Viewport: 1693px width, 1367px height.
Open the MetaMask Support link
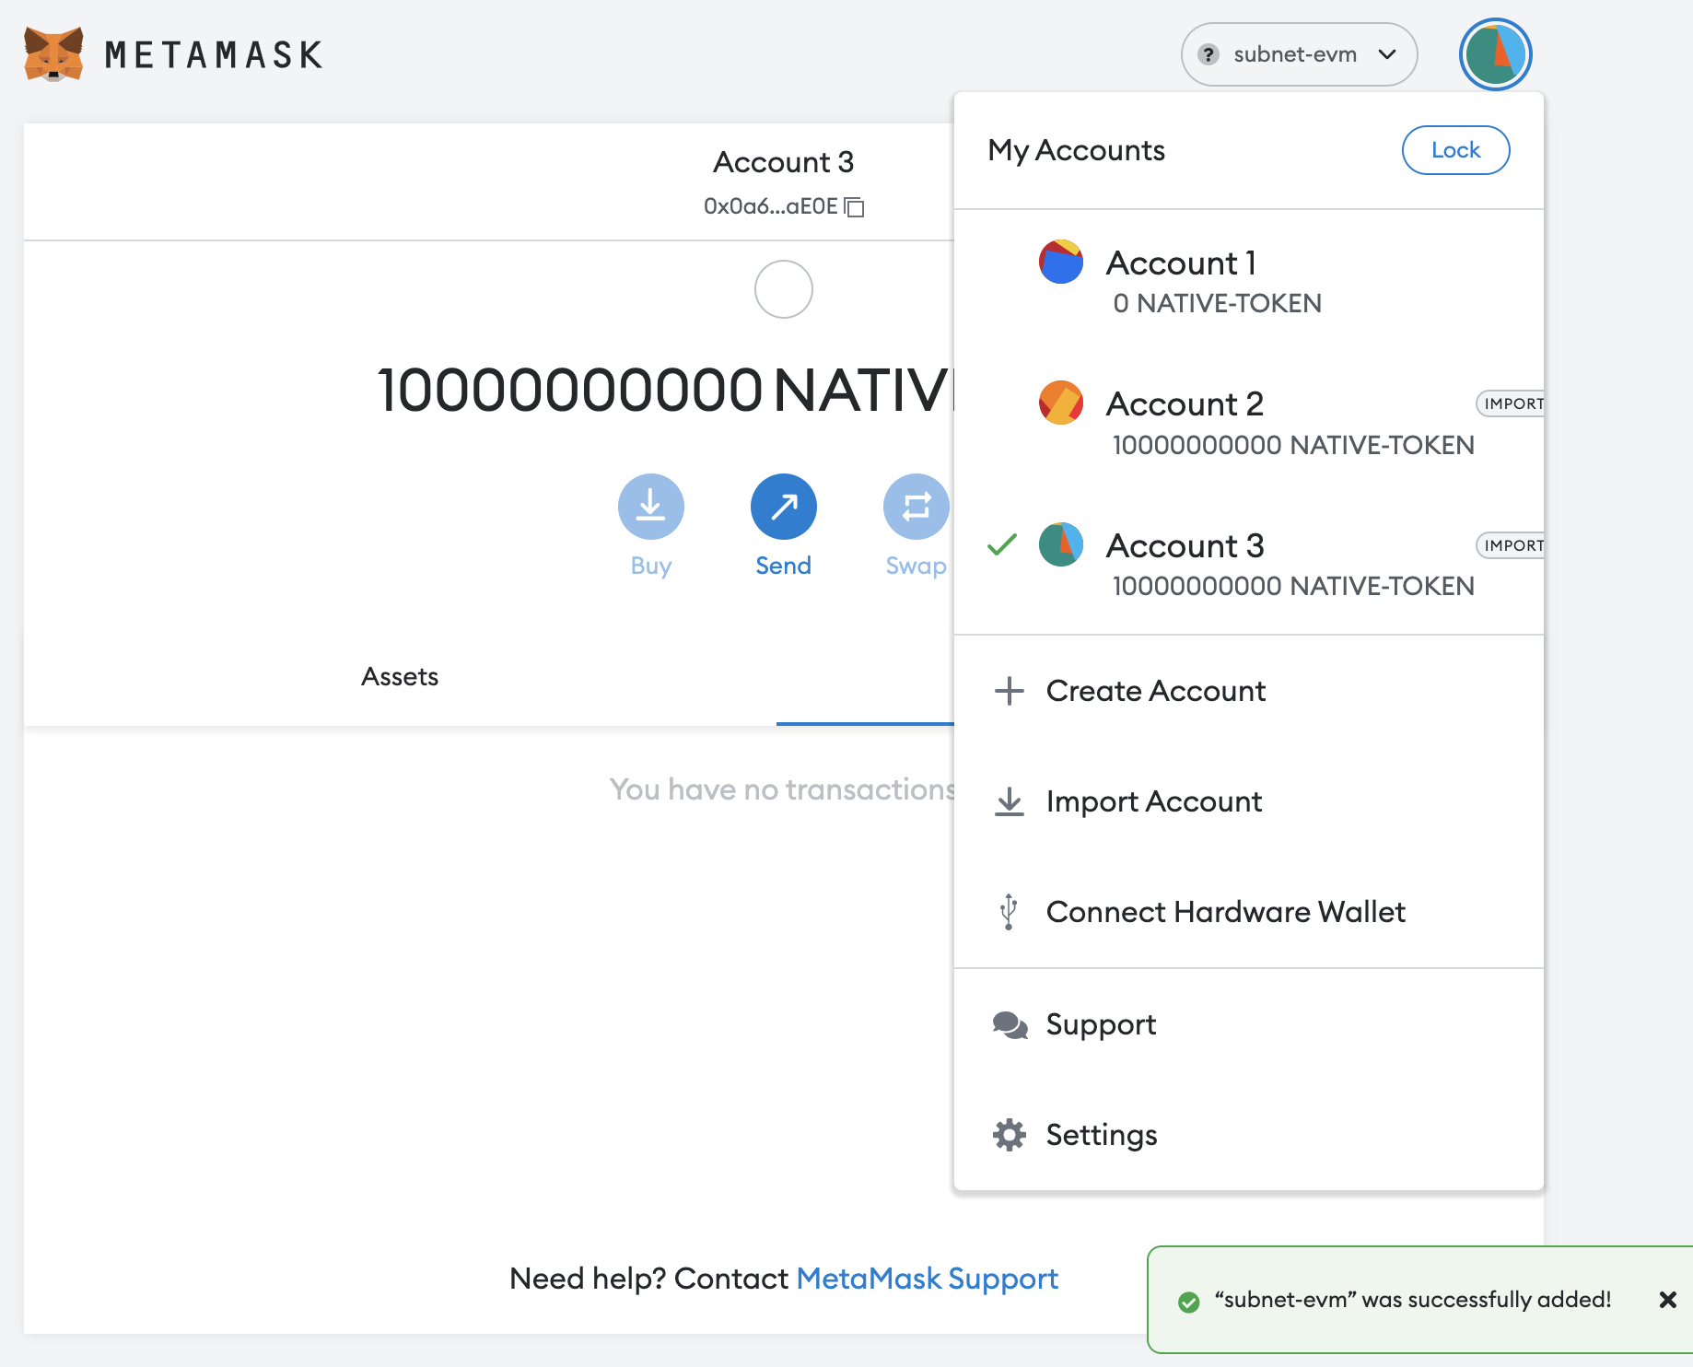tap(927, 1279)
